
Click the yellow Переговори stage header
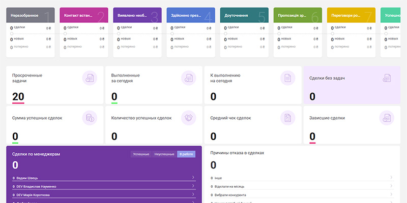click(351, 15)
